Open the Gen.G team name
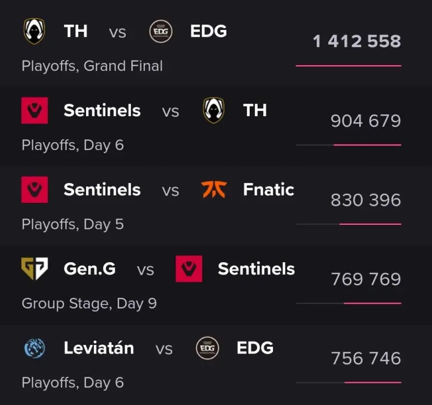 (89, 269)
